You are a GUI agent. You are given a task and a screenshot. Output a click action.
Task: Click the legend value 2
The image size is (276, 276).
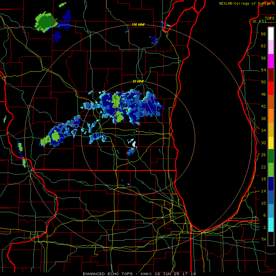coord(264,227)
